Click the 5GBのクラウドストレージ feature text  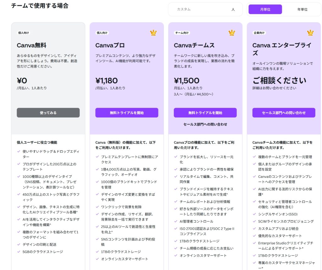(43, 252)
